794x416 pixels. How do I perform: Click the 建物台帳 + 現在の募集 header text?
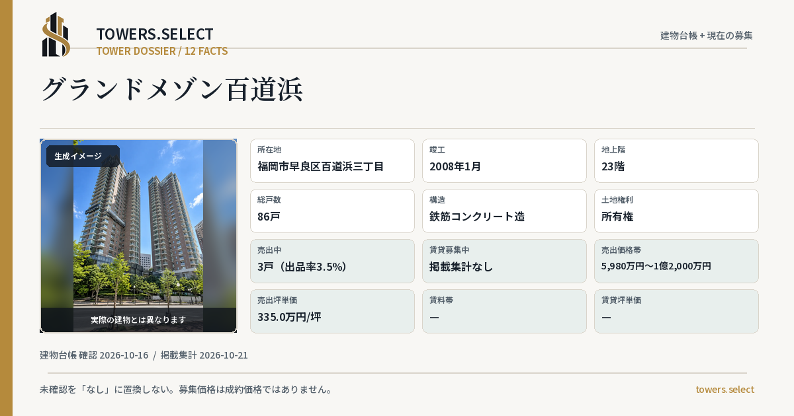click(707, 36)
